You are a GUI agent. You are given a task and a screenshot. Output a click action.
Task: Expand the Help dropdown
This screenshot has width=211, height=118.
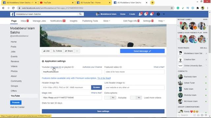[x=161, y=21]
